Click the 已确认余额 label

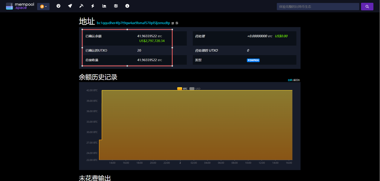pyautogui.click(x=93, y=36)
